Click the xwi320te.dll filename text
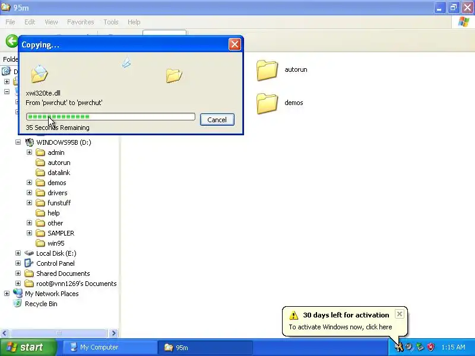Viewport: 475px width, 356px height. [43, 93]
